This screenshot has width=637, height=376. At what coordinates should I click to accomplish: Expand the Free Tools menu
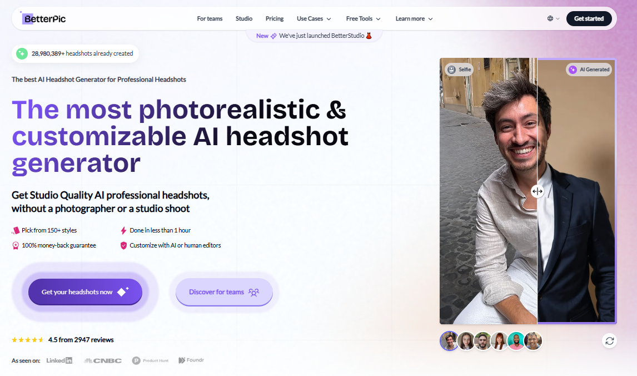[x=363, y=19]
